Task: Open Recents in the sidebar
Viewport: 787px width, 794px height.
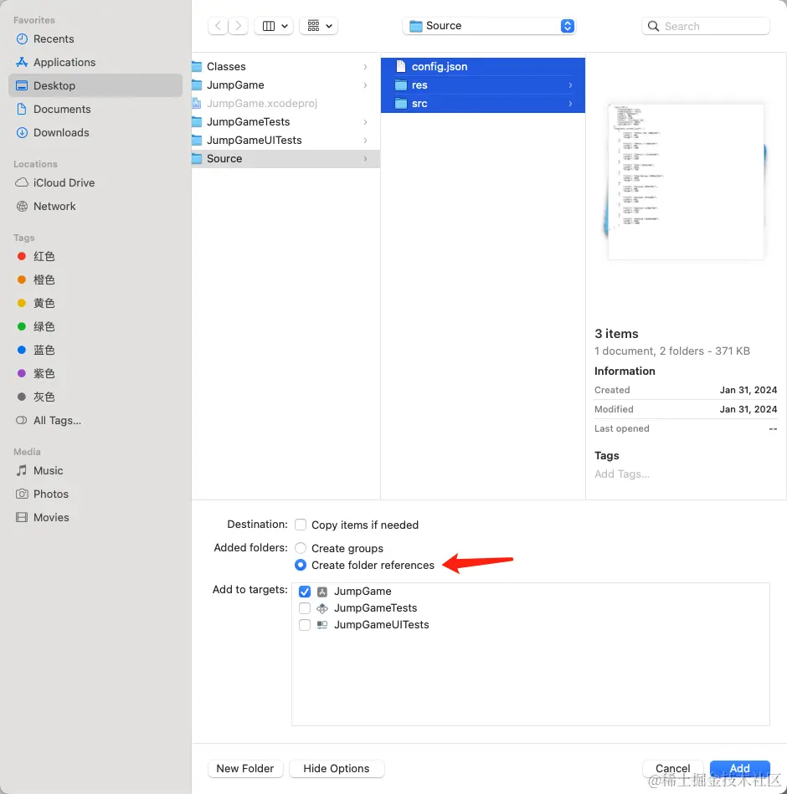Action: click(x=95, y=39)
